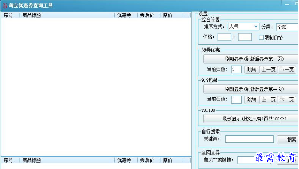This screenshot has height=169, width=299.
Task: Go to 上一页 in 9.9包邮 section
Action: tap(269, 100)
